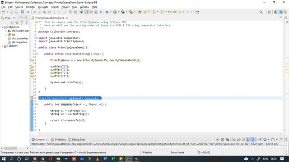Click the Run External Tools icon
This screenshot has width=289, height=162.
click(131, 12)
